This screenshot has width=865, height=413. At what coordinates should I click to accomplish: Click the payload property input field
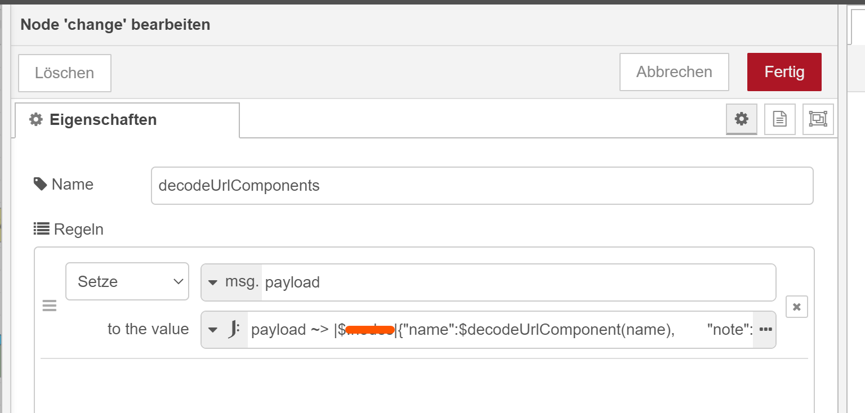point(518,282)
